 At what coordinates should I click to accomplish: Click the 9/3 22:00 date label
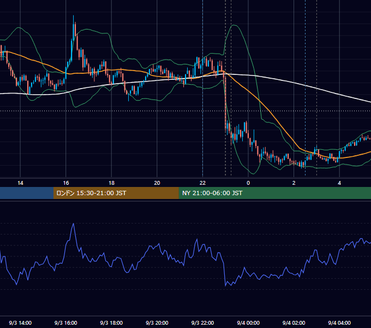coord(202,323)
